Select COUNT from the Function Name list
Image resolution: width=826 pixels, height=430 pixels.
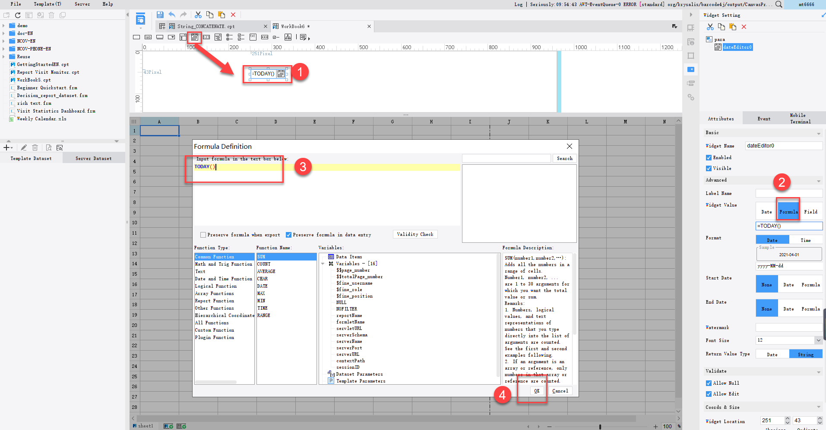264,264
